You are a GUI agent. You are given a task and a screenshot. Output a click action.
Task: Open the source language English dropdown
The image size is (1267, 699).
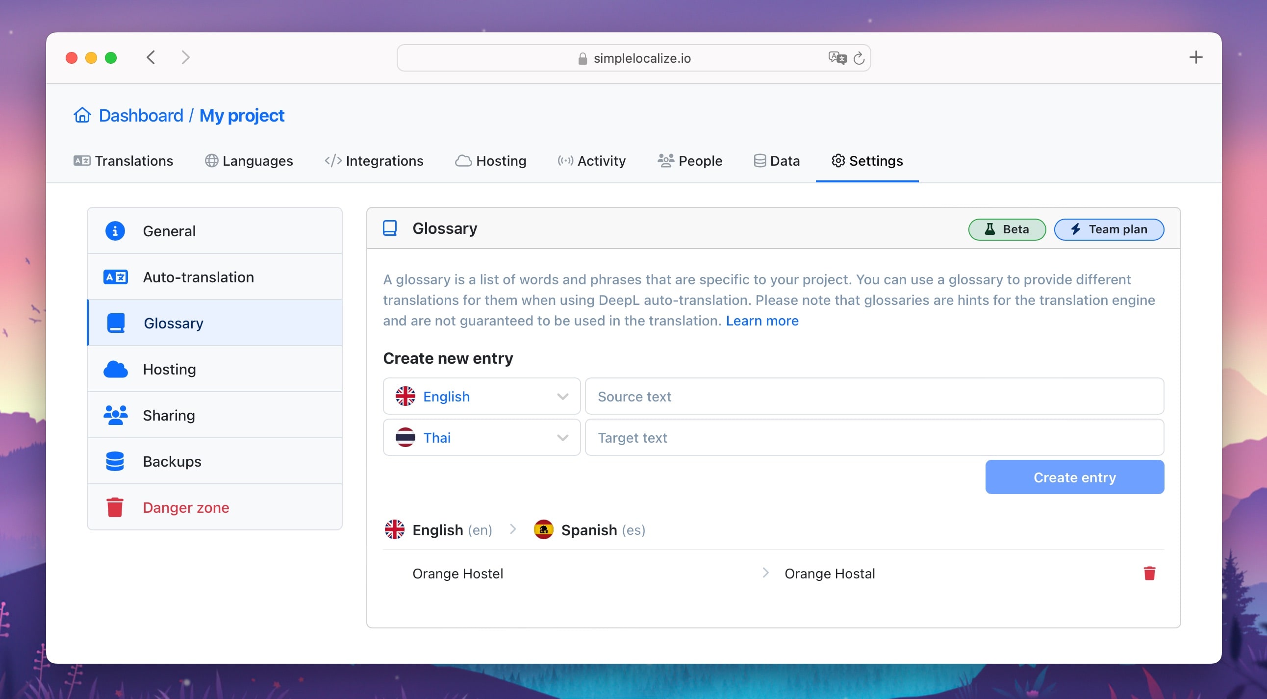(x=481, y=396)
